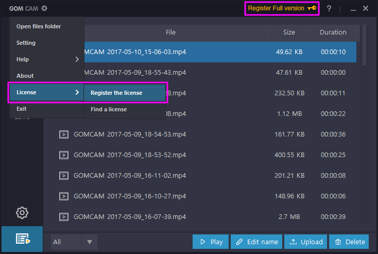Delete the selected file

(x=349, y=242)
